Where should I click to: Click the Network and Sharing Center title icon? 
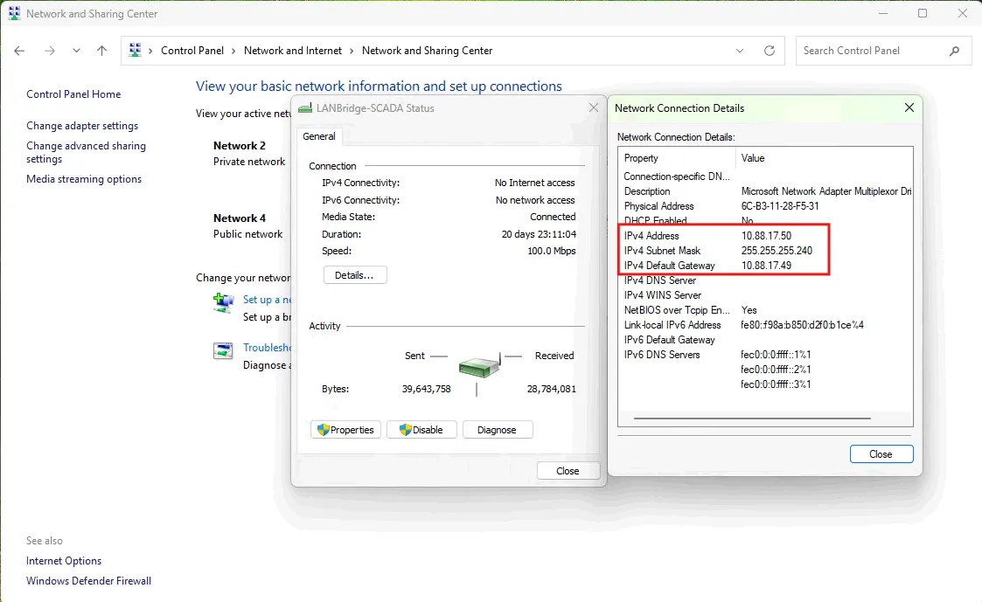coord(14,13)
